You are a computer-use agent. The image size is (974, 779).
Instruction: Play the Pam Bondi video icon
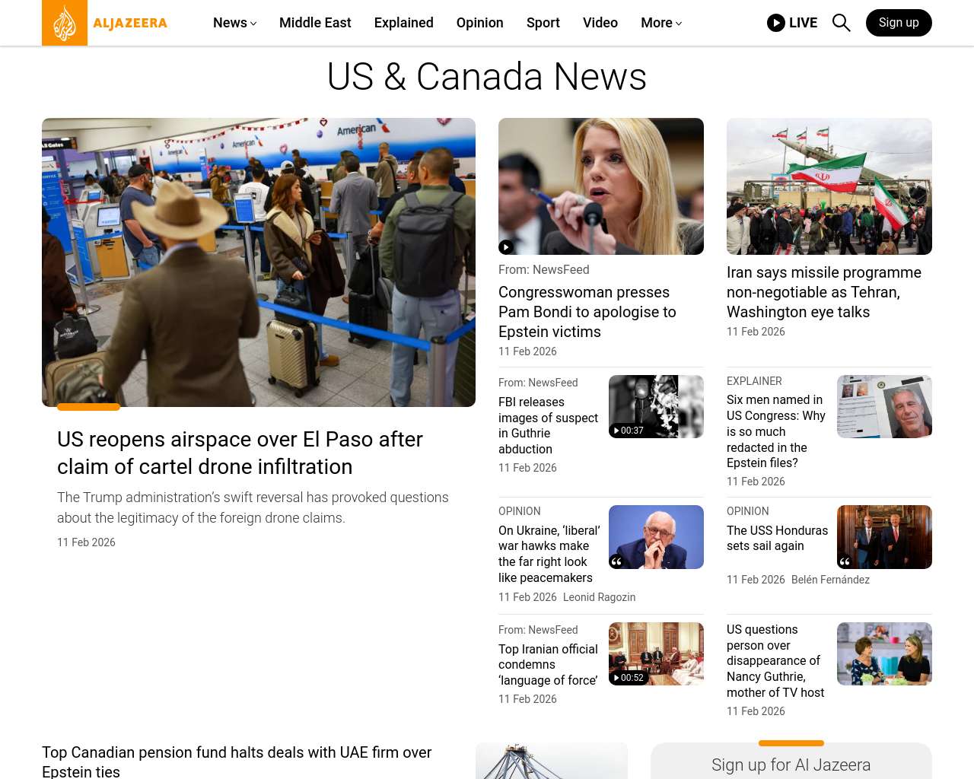[x=506, y=246]
